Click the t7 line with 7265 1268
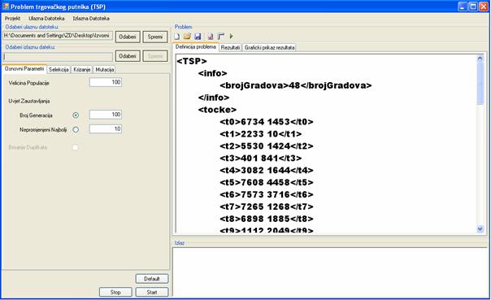This screenshot has height=300, width=491. coord(267,207)
